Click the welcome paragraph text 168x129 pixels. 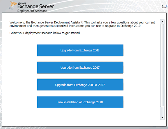click(x=82, y=24)
